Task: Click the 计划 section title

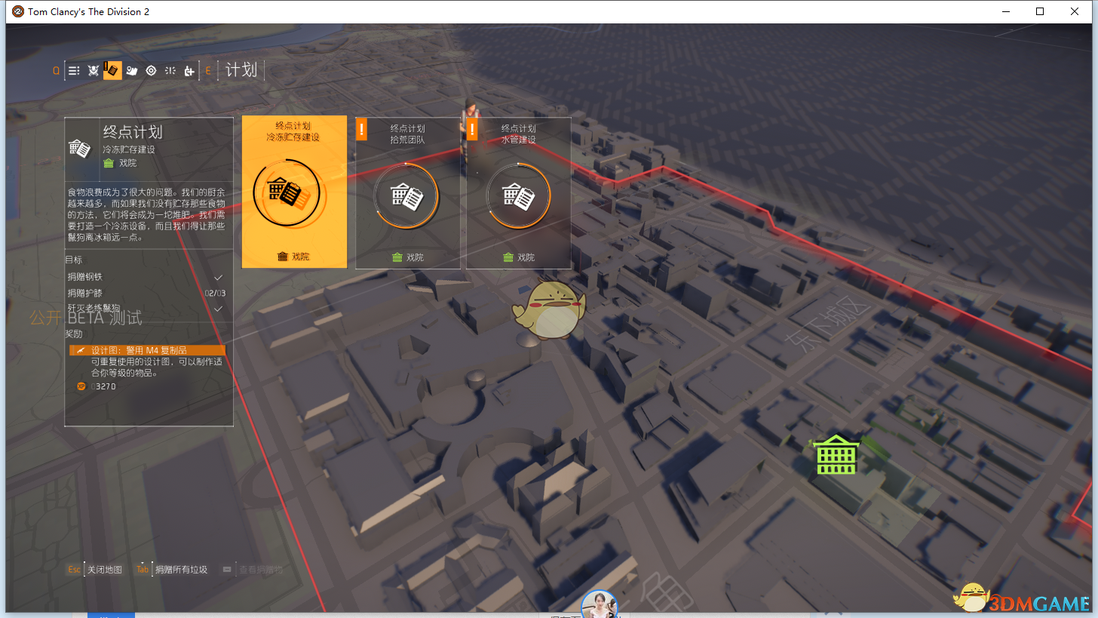Action: pos(241,70)
